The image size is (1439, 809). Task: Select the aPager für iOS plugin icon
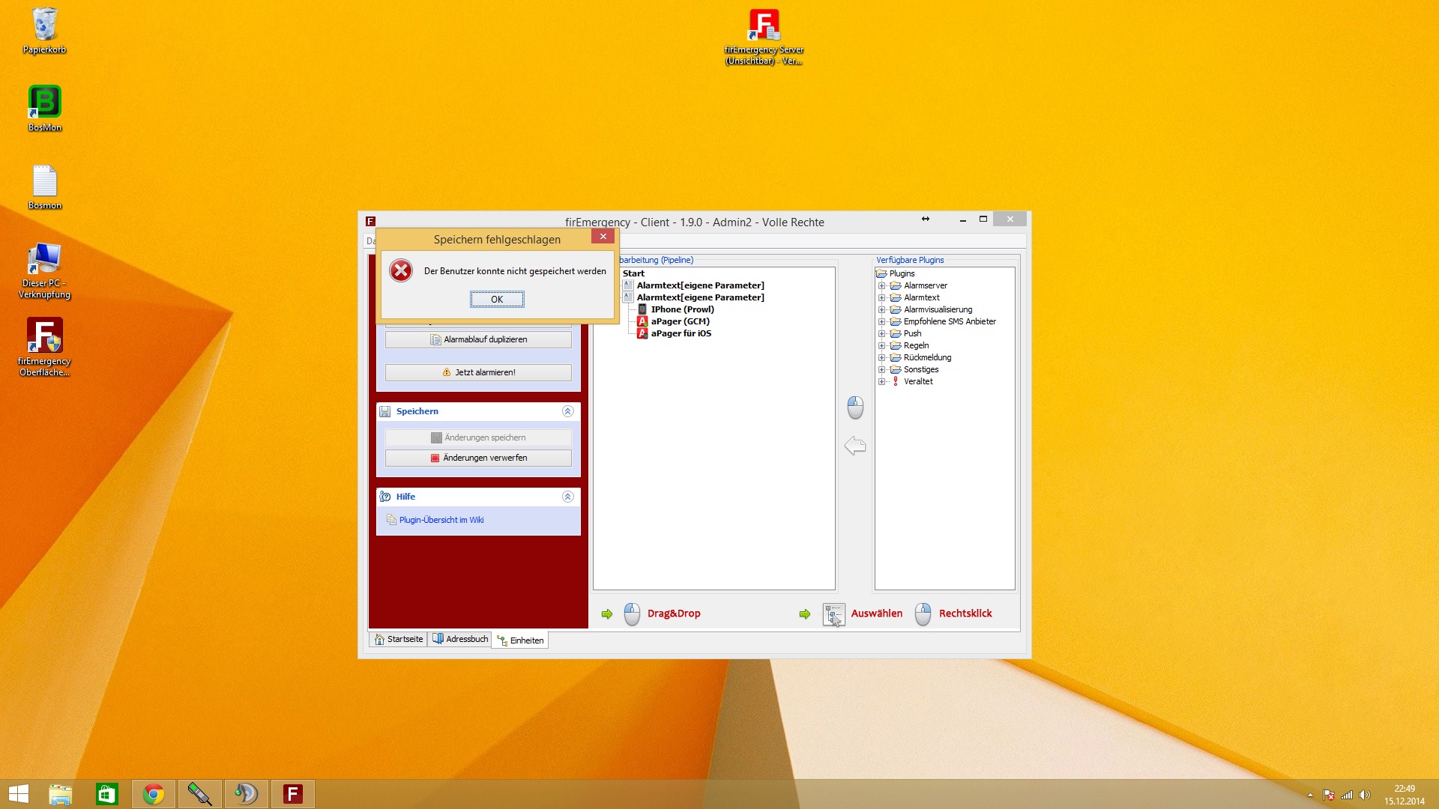coord(642,333)
